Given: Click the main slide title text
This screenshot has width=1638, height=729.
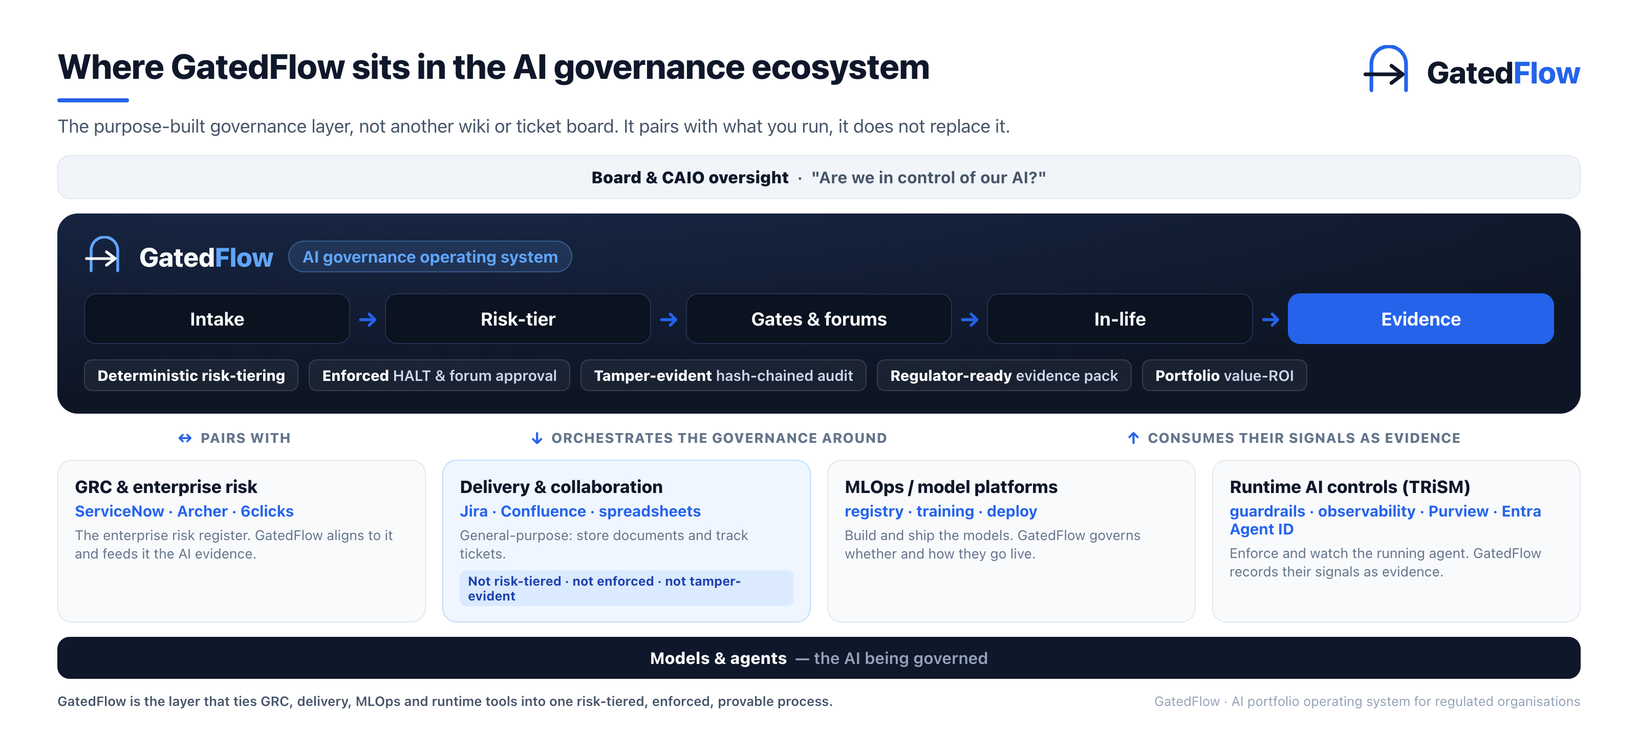Looking at the screenshot, I should (x=493, y=68).
